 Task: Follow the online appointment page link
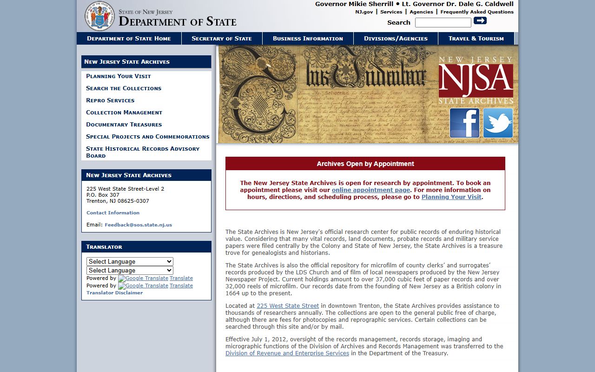tap(371, 190)
